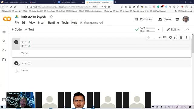Click the notebook title Untitled10.ipynb
Image resolution: width=194 pixels, height=109 pixels.
click(33, 17)
